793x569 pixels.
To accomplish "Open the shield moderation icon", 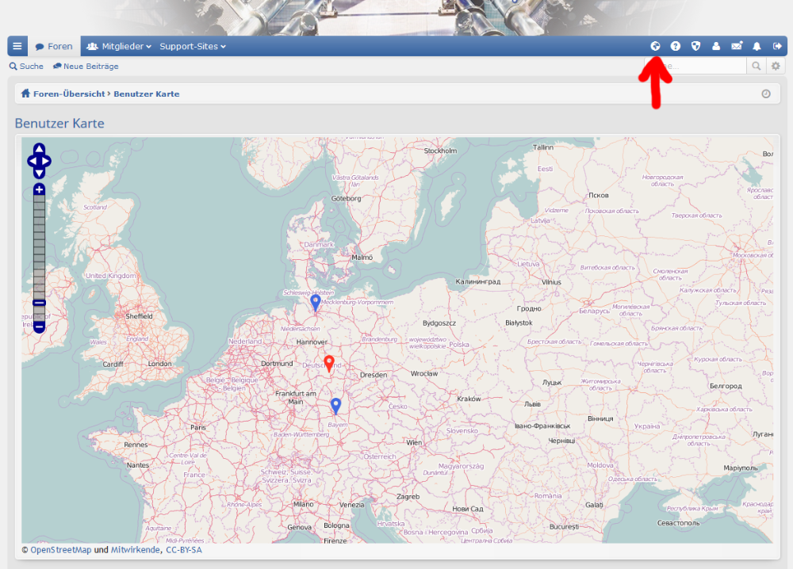I will (696, 46).
